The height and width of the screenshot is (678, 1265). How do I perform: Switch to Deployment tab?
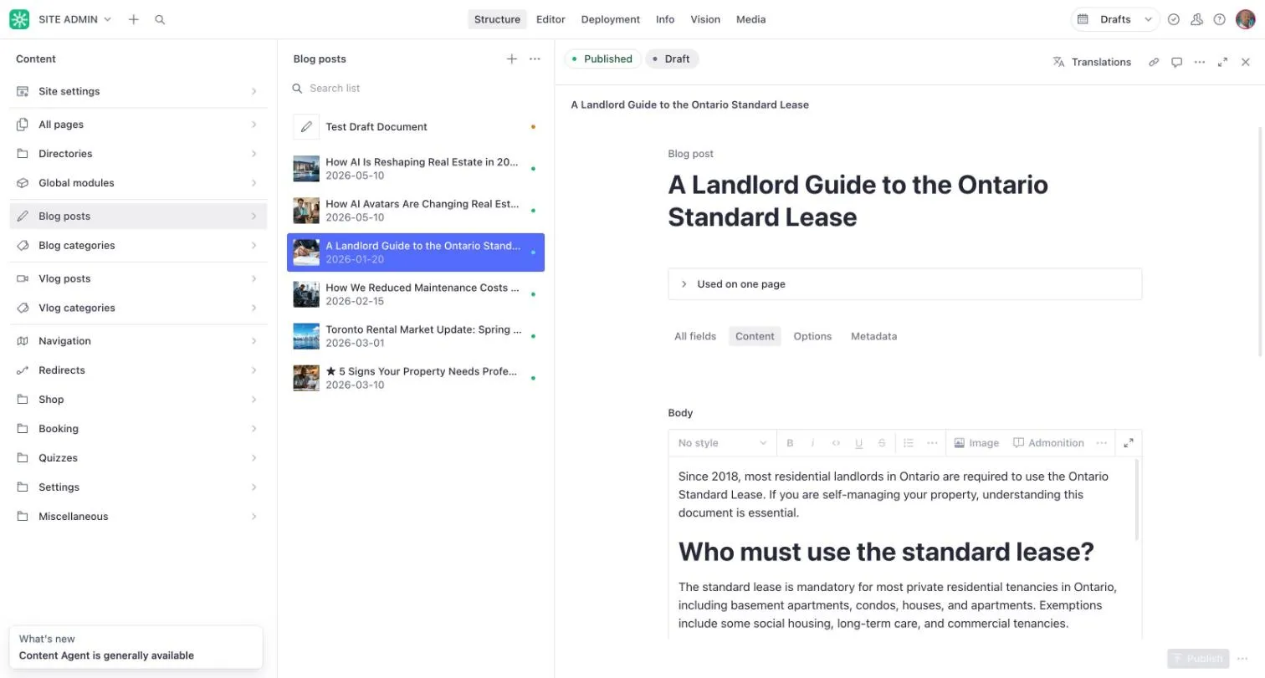[x=611, y=19]
